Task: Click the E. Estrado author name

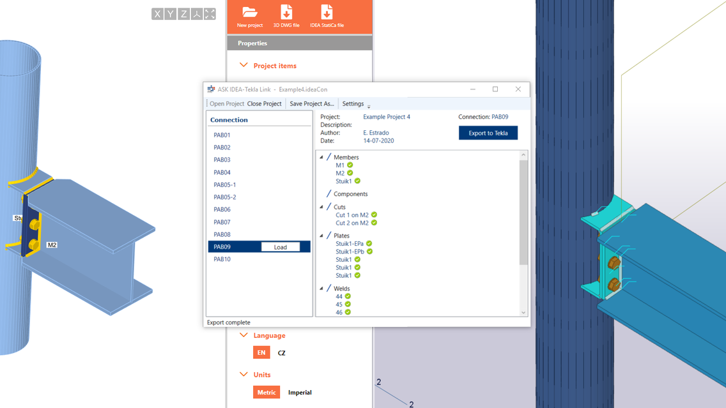Action: (x=376, y=133)
